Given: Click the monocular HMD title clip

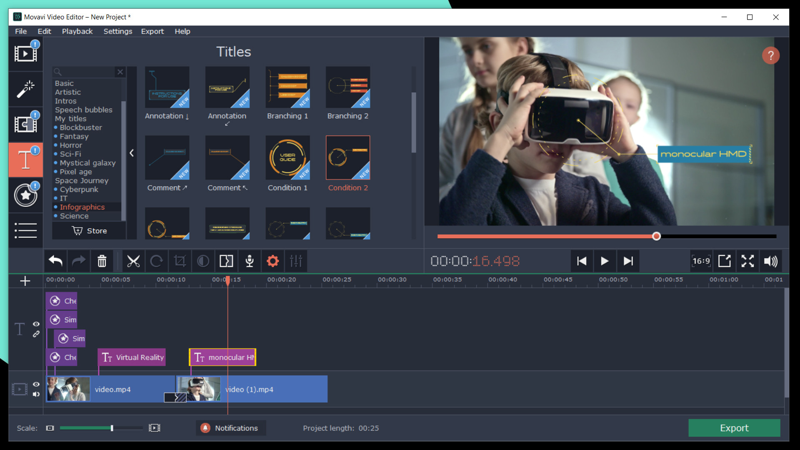Looking at the screenshot, I should (x=222, y=357).
